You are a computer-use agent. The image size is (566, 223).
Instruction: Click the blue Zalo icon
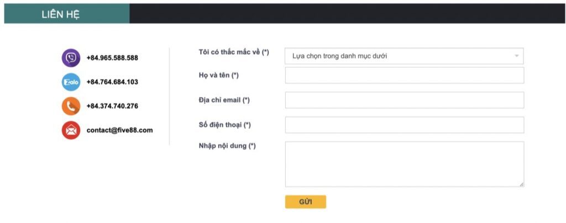click(x=71, y=82)
